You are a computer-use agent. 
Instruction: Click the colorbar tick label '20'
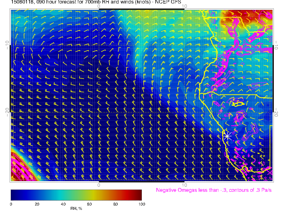[37, 204]
